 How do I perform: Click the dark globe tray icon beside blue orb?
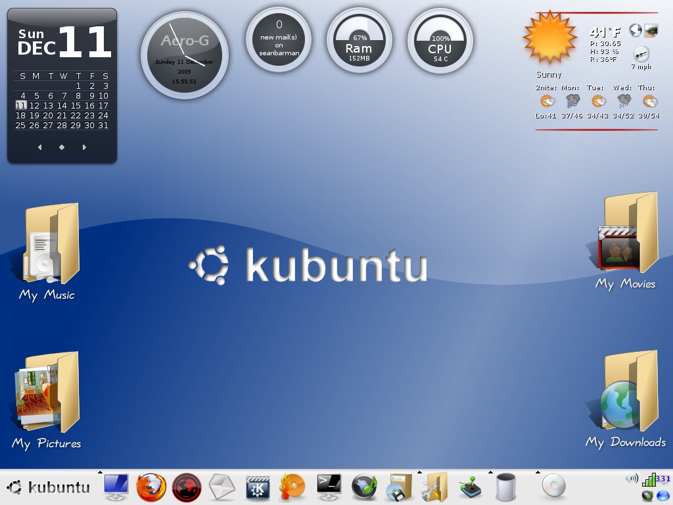point(647,496)
